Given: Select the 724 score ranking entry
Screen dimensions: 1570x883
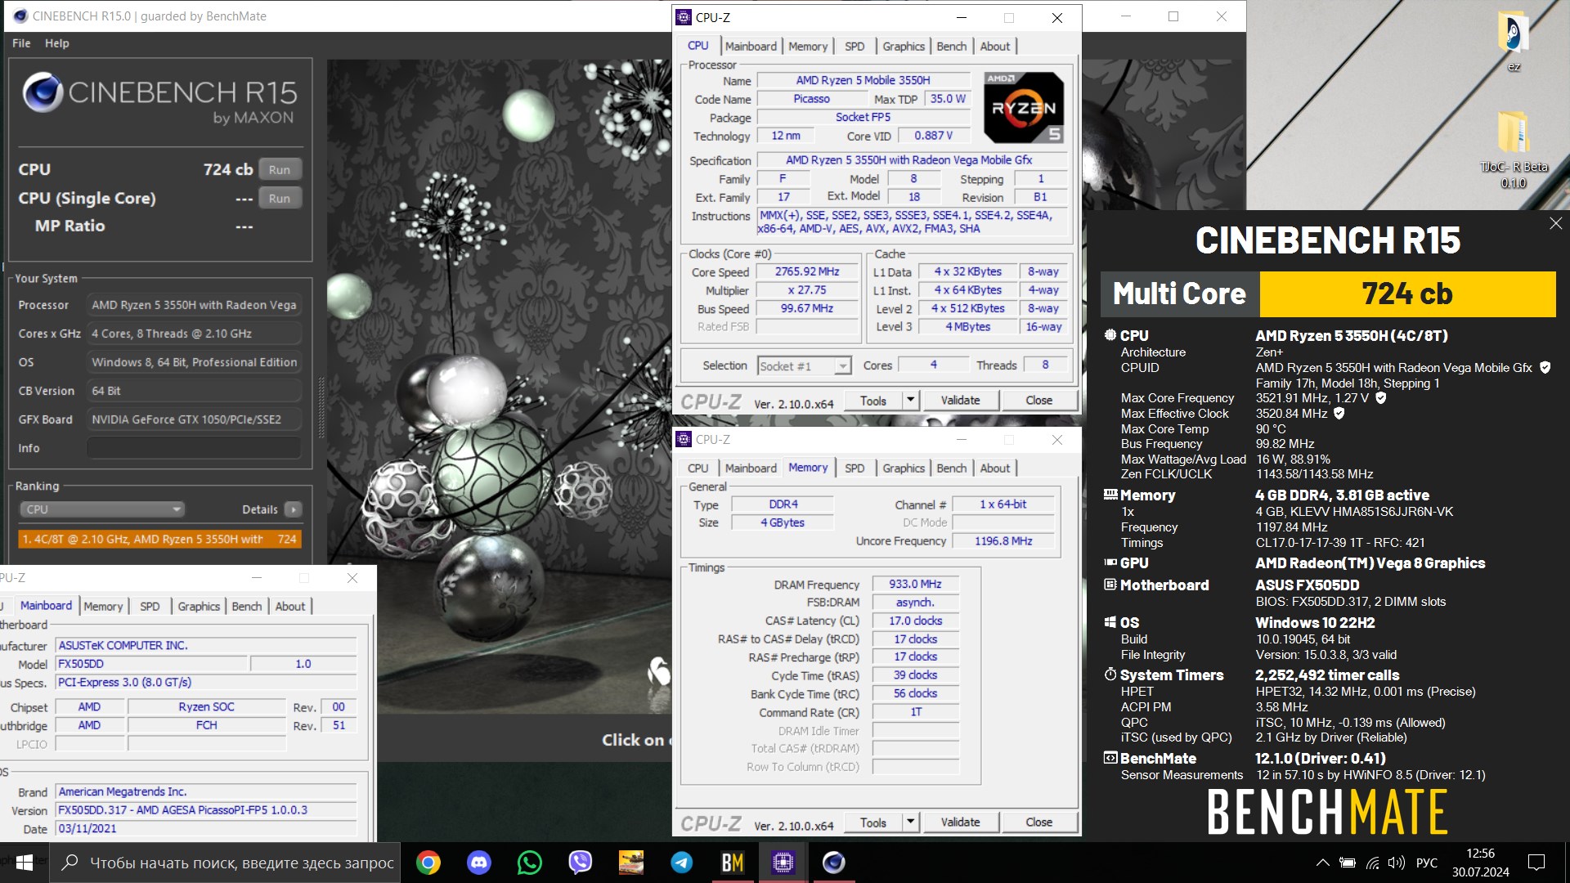Looking at the screenshot, I should pos(160,539).
